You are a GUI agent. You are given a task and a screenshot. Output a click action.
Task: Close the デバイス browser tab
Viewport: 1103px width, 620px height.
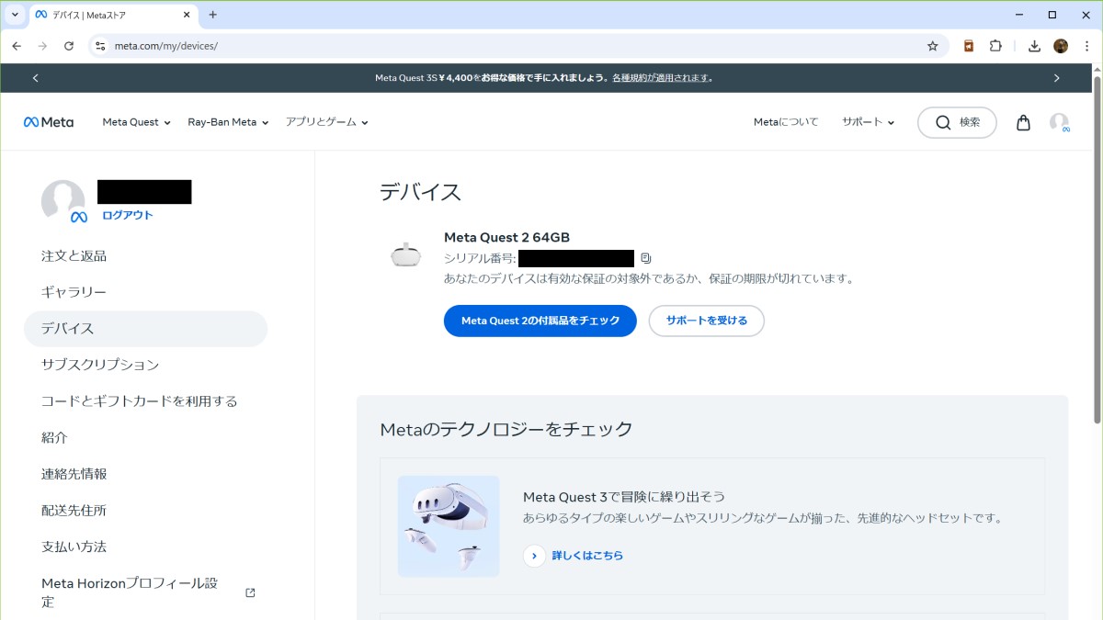coord(185,15)
